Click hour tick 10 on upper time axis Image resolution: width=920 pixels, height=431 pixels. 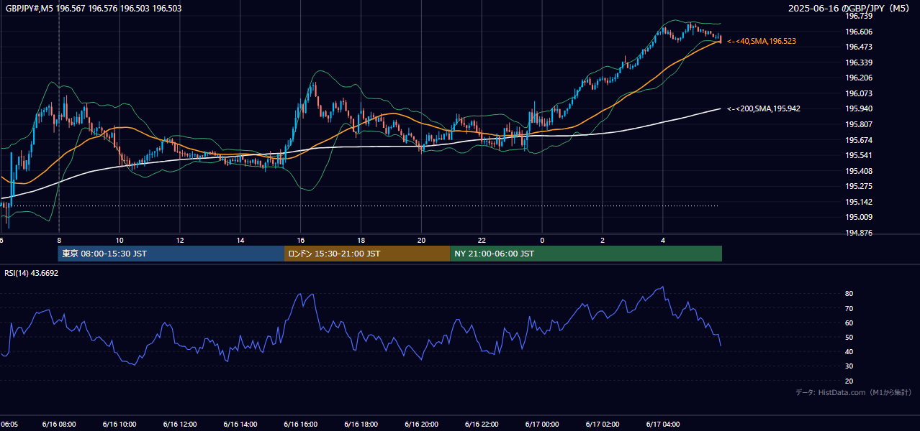tap(119, 240)
